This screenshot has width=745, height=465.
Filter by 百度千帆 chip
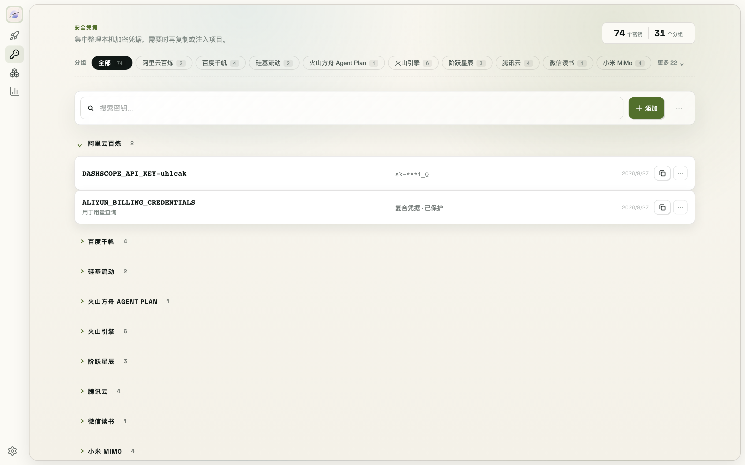tap(220, 63)
